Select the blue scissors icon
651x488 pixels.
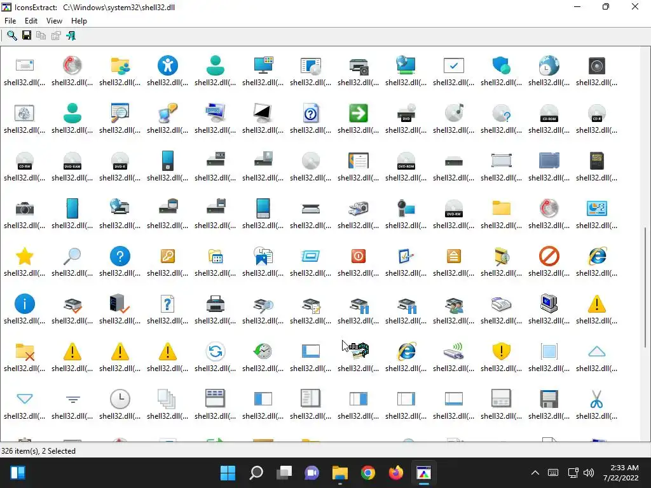coord(596,399)
